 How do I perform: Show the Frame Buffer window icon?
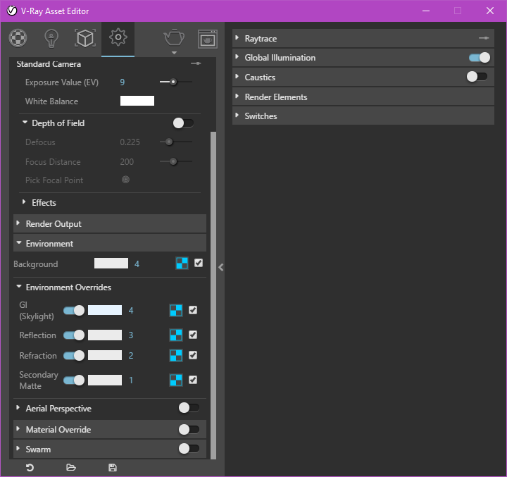[207, 39]
